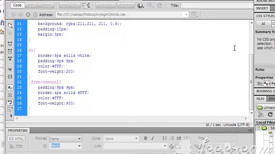Select the PROPERTIES panel tab
Screen dimensions: 275x154
[18, 130]
